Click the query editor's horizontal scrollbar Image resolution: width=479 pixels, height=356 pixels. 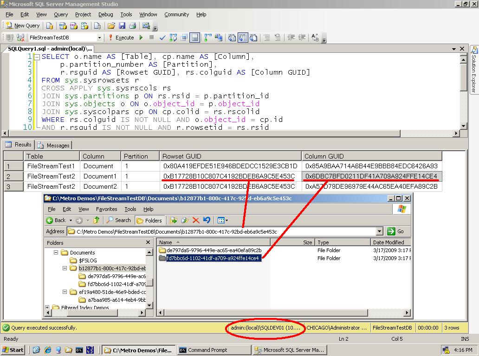coord(204,133)
